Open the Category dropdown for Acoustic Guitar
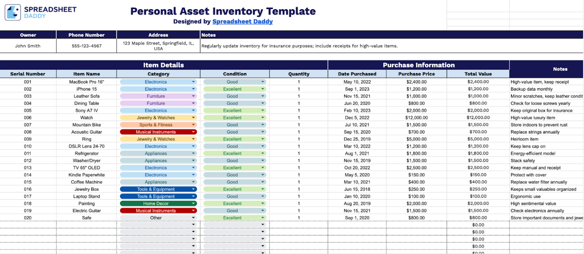This screenshot has width=584, height=254. (x=193, y=132)
